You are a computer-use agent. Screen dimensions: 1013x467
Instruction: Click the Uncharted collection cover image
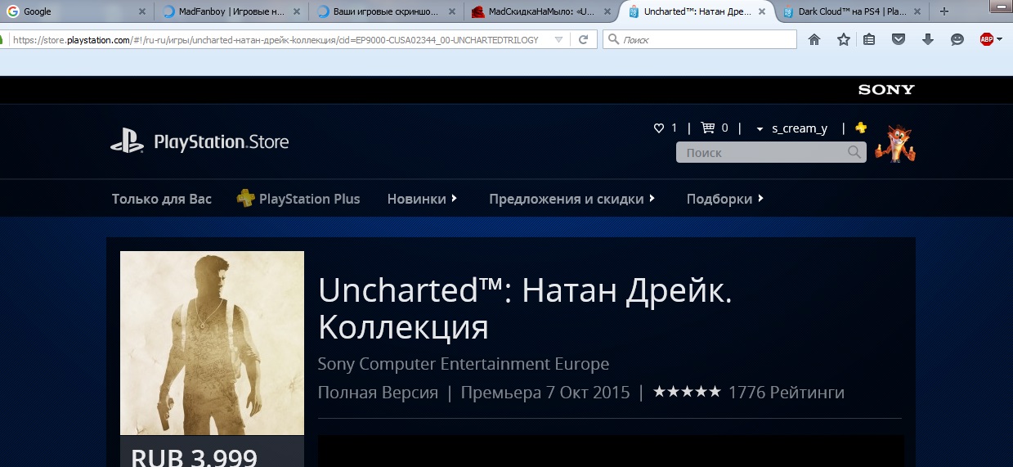212,343
